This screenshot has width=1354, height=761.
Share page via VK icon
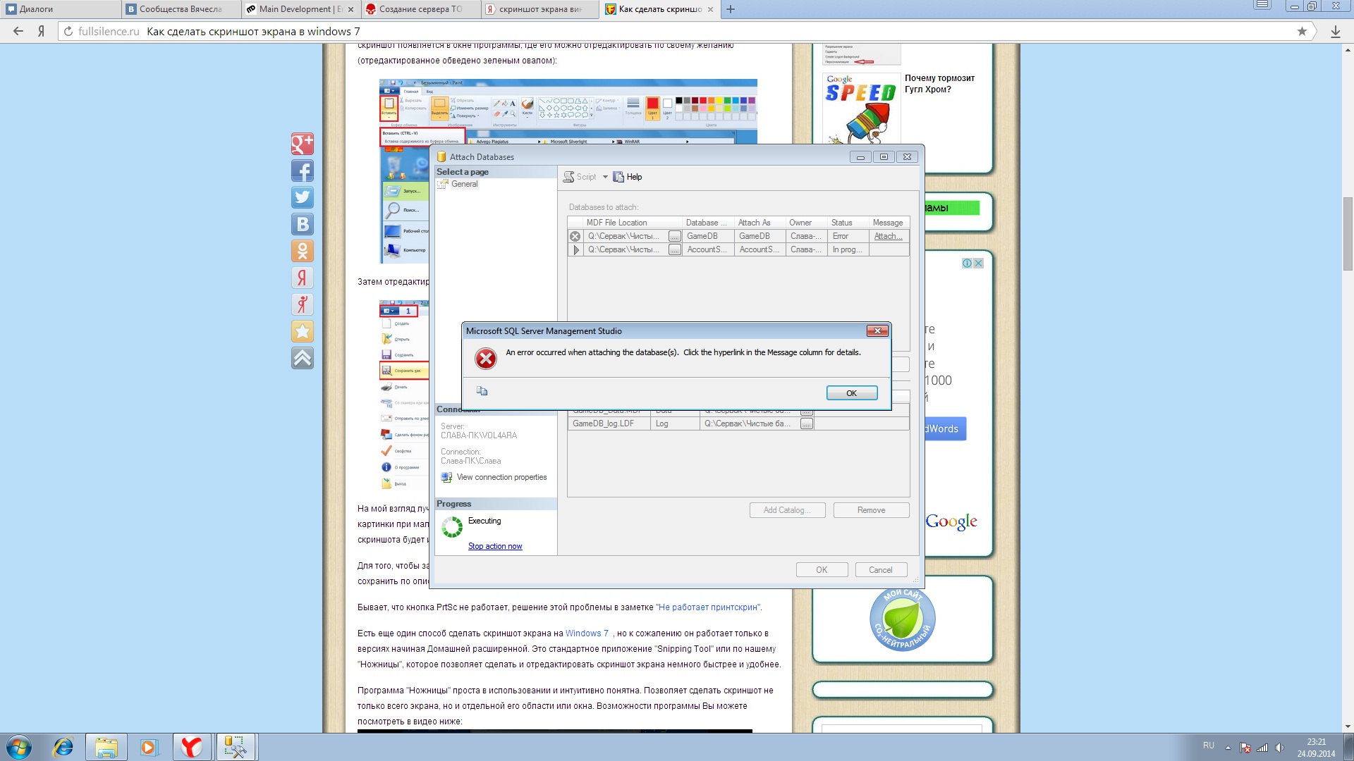[303, 224]
